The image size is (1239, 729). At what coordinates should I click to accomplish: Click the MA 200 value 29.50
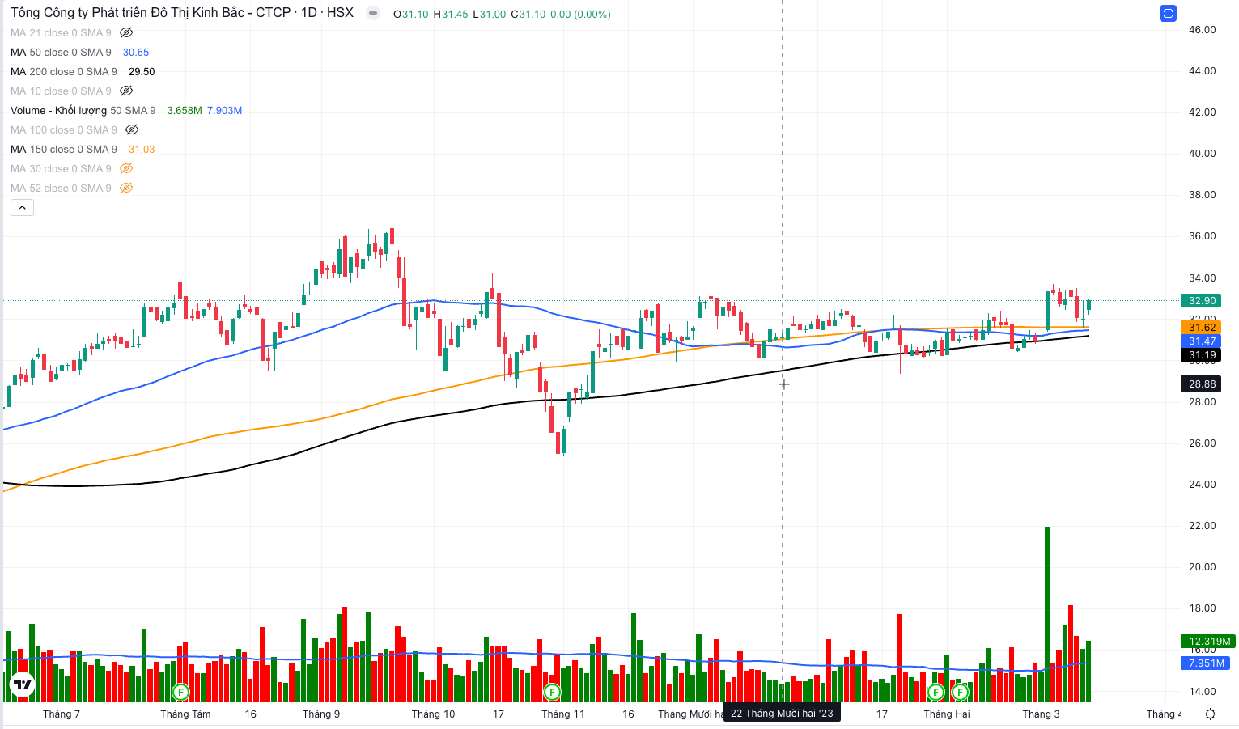pyautogui.click(x=142, y=72)
